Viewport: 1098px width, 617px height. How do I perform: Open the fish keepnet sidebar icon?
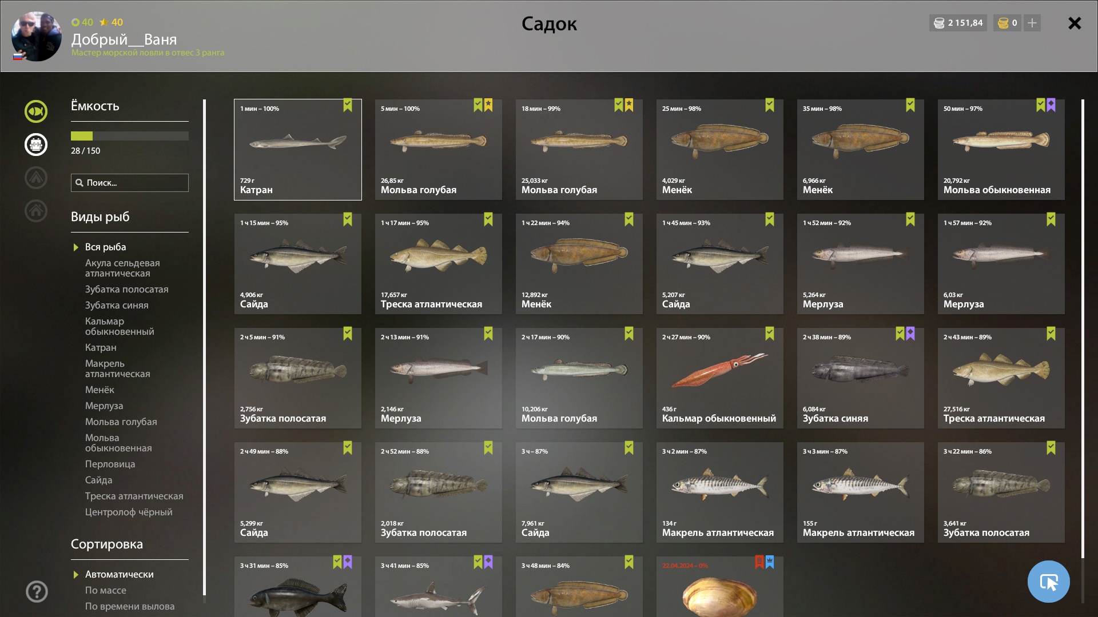click(x=36, y=111)
